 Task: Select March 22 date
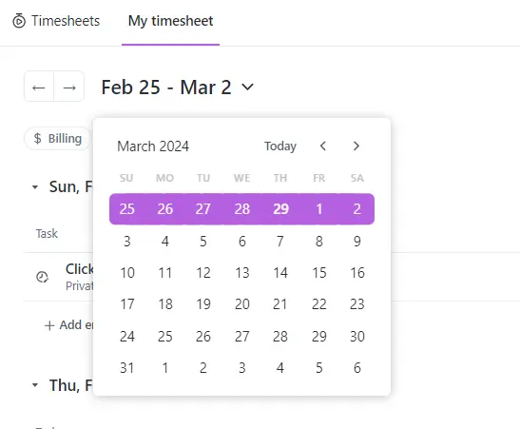[319, 304]
